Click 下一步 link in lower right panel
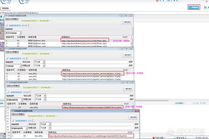Image resolution: width=209 pixels, height=139 pixels. [202, 103]
